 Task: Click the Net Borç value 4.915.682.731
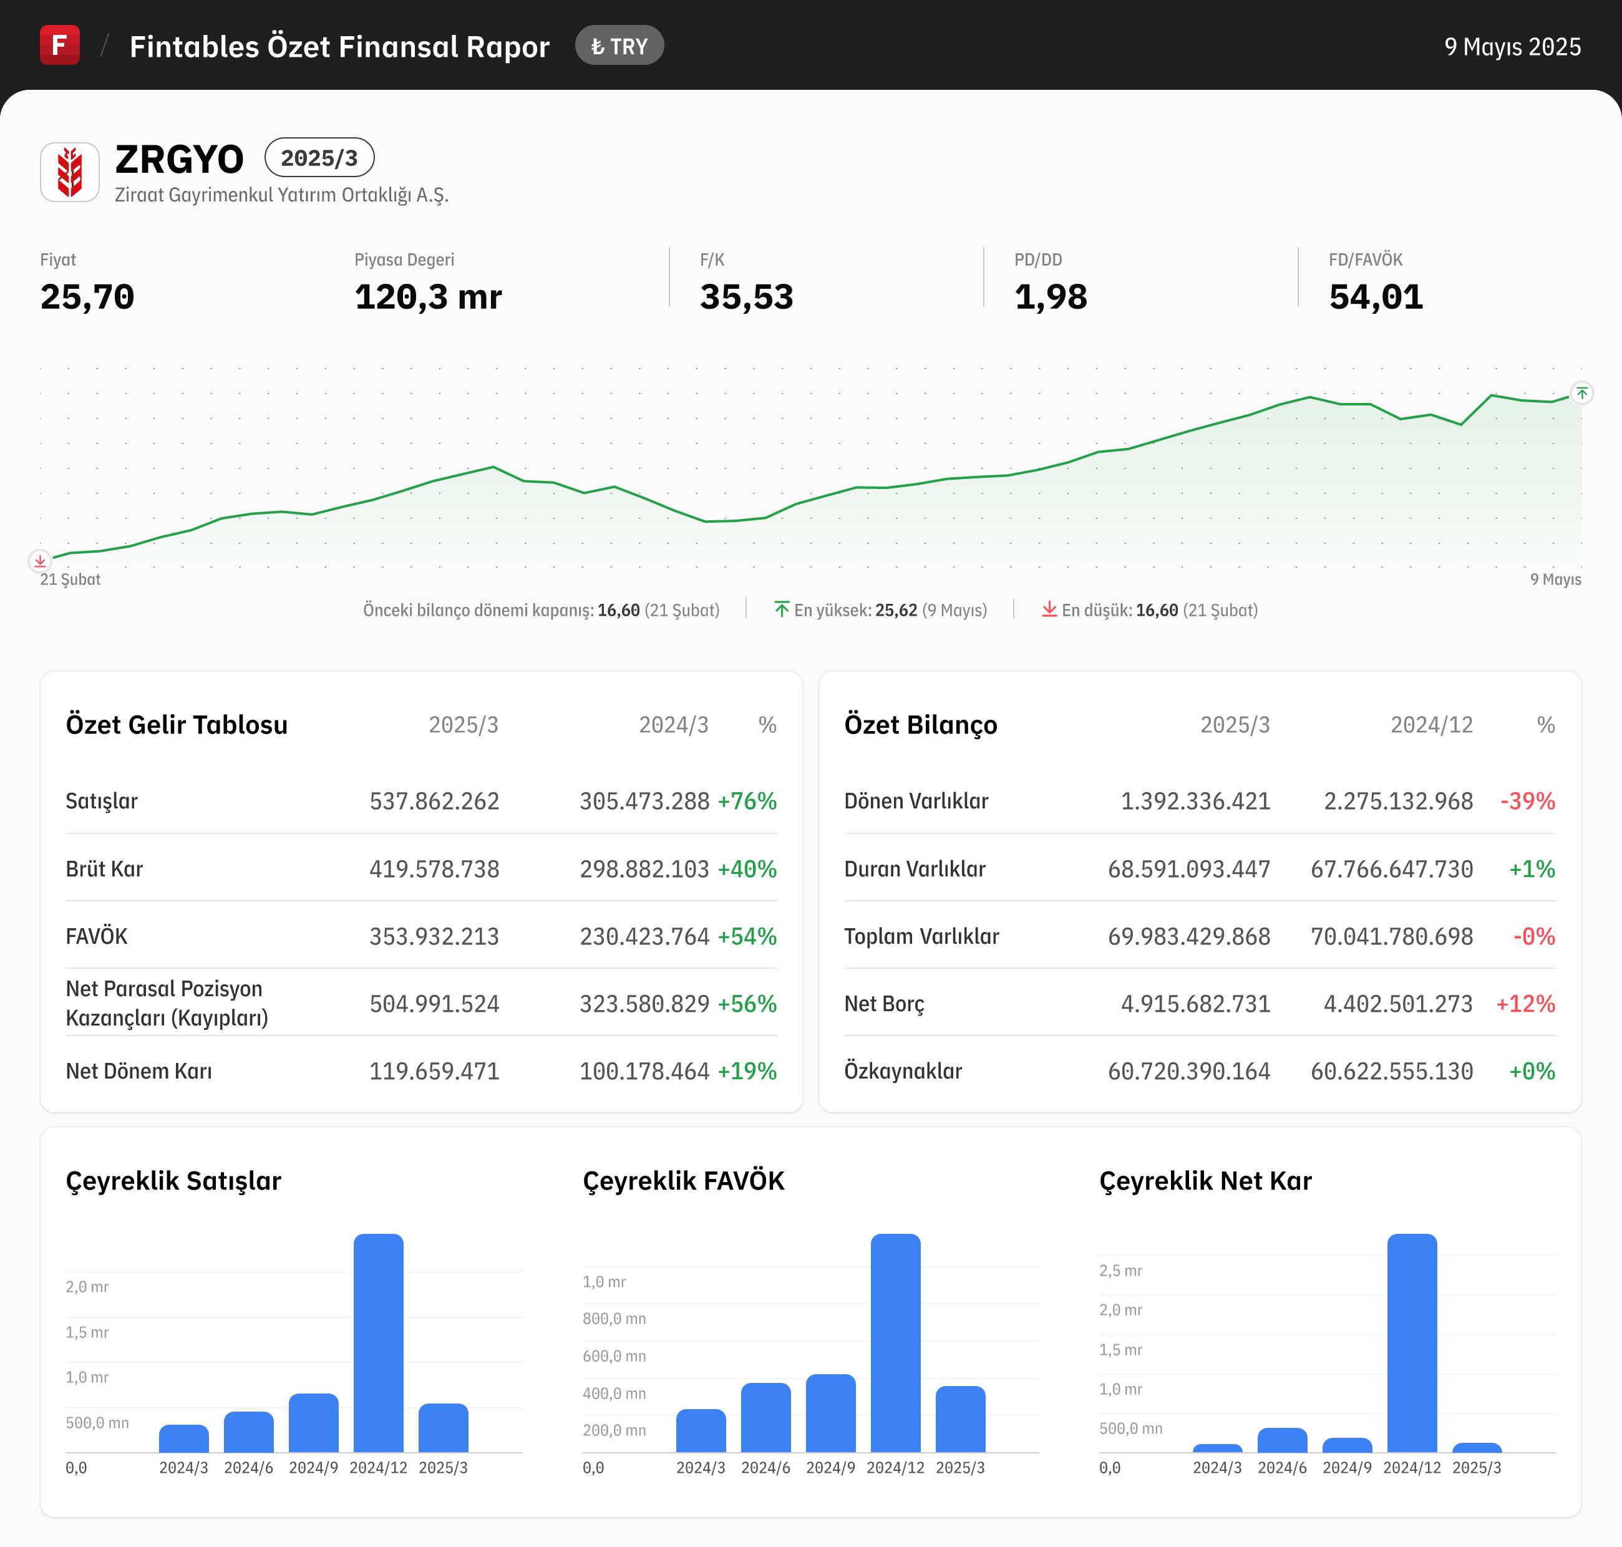tap(1195, 1004)
